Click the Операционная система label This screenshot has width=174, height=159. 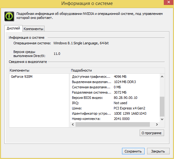pos(32,43)
